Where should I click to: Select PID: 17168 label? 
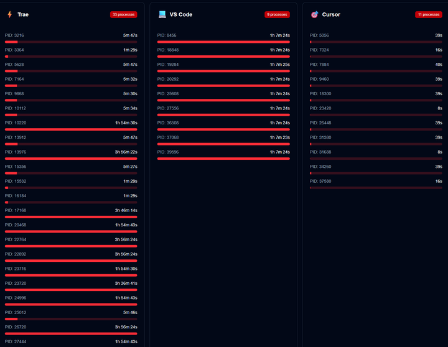[x=16, y=210]
